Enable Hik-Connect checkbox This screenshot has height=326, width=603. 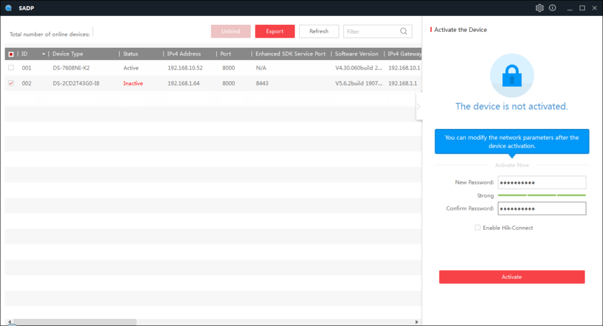[x=478, y=228]
